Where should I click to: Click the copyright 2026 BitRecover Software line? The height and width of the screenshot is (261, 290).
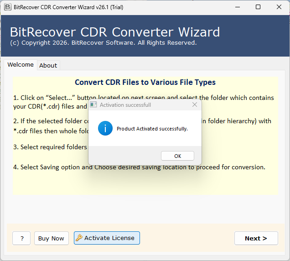pyautogui.click(x=104, y=43)
